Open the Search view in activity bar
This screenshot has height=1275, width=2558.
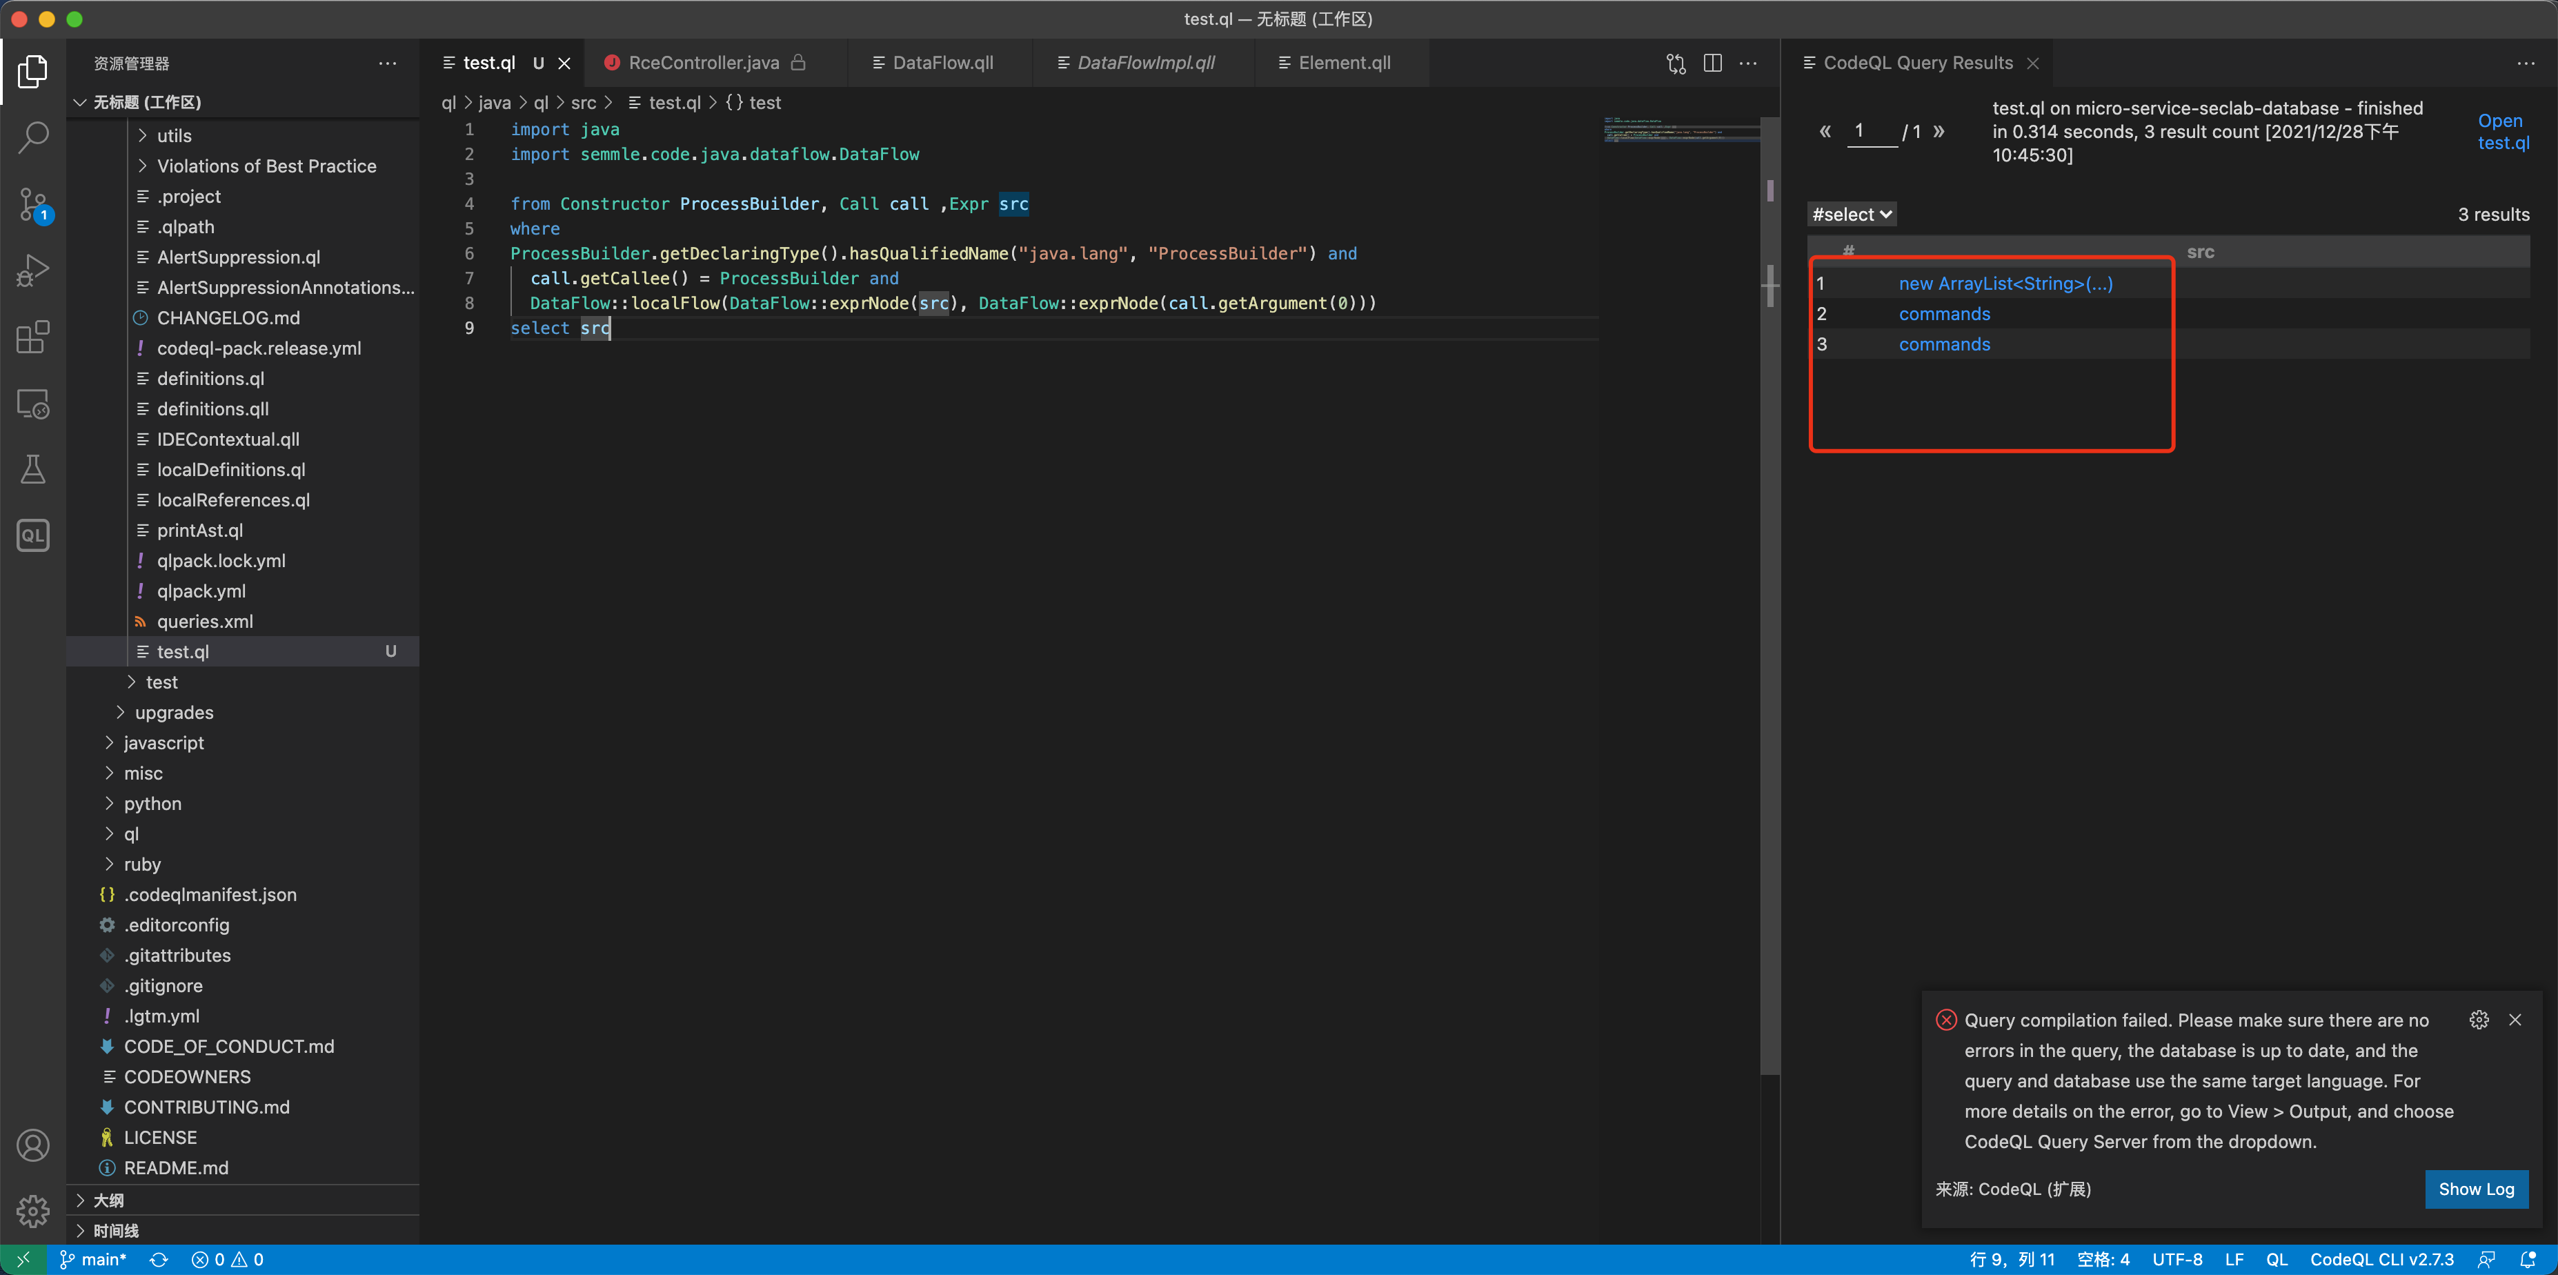click(33, 137)
